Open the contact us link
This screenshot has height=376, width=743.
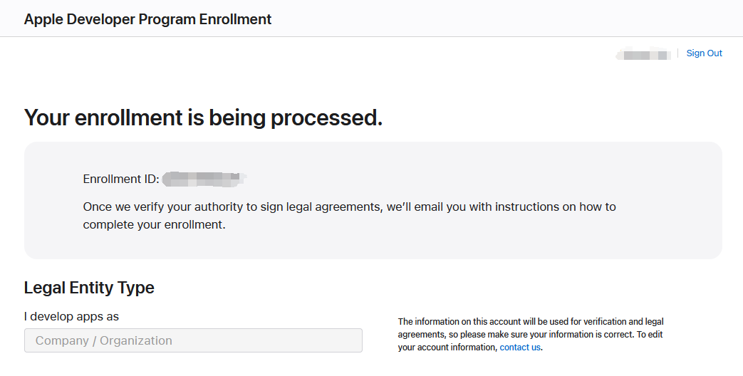point(520,348)
